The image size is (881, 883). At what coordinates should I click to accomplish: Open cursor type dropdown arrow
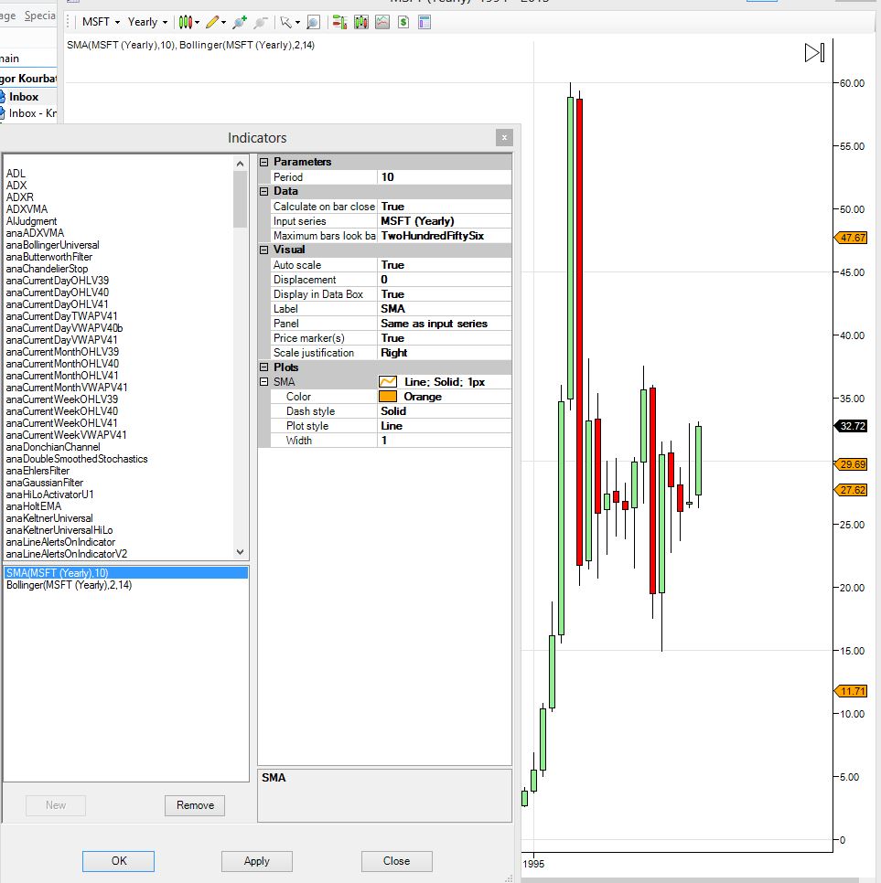coord(297,23)
